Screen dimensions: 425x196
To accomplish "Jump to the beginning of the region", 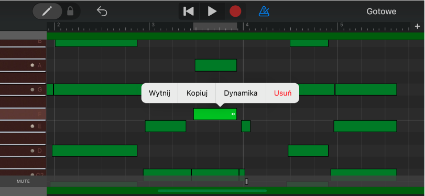I will pyautogui.click(x=189, y=11).
